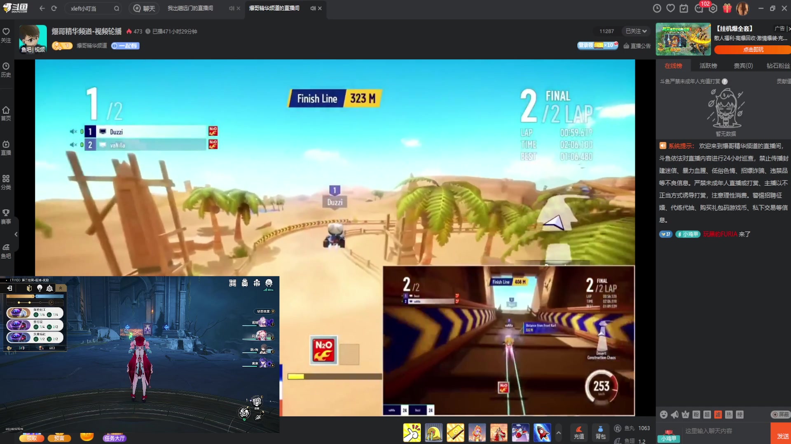The height and width of the screenshot is (444, 791).
Task: Open user profile avatar in title bar
Action: [742, 8]
